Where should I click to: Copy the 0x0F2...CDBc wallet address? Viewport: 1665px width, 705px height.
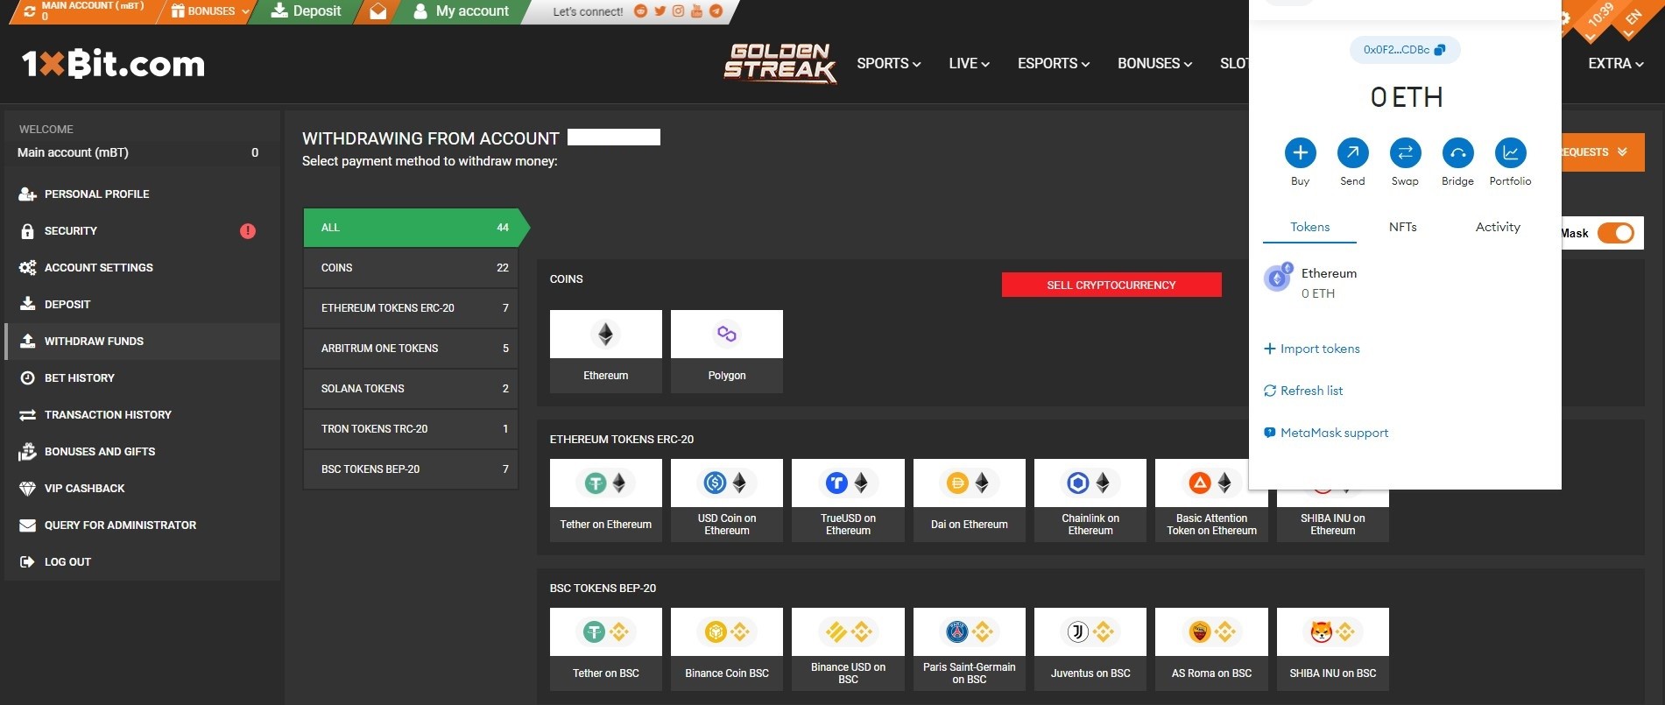pos(1405,50)
